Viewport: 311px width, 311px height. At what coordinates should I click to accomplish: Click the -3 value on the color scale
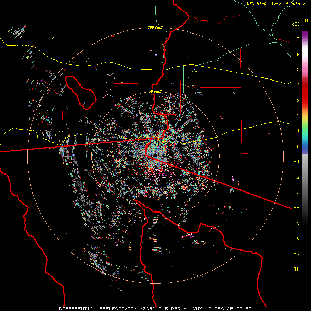tap(297, 192)
